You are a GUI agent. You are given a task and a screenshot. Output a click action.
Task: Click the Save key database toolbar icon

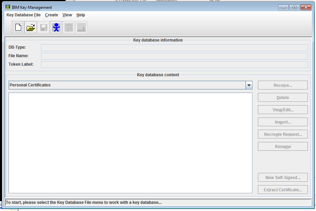click(x=43, y=27)
